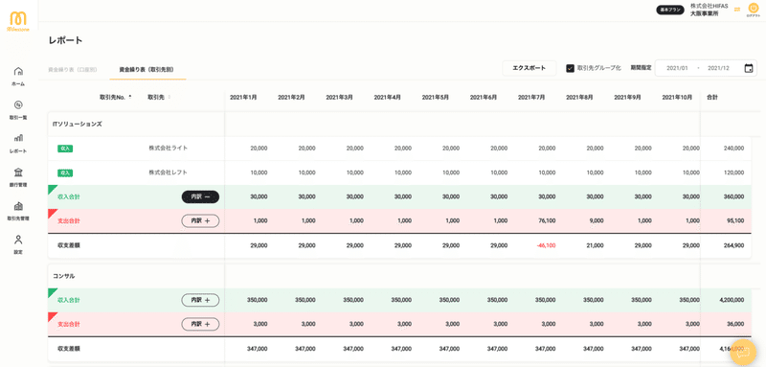Expand 内訳 for コンサル 支出合計
Image resolution: width=766 pixels, height=367 pixels.
(x=200, y=324)
